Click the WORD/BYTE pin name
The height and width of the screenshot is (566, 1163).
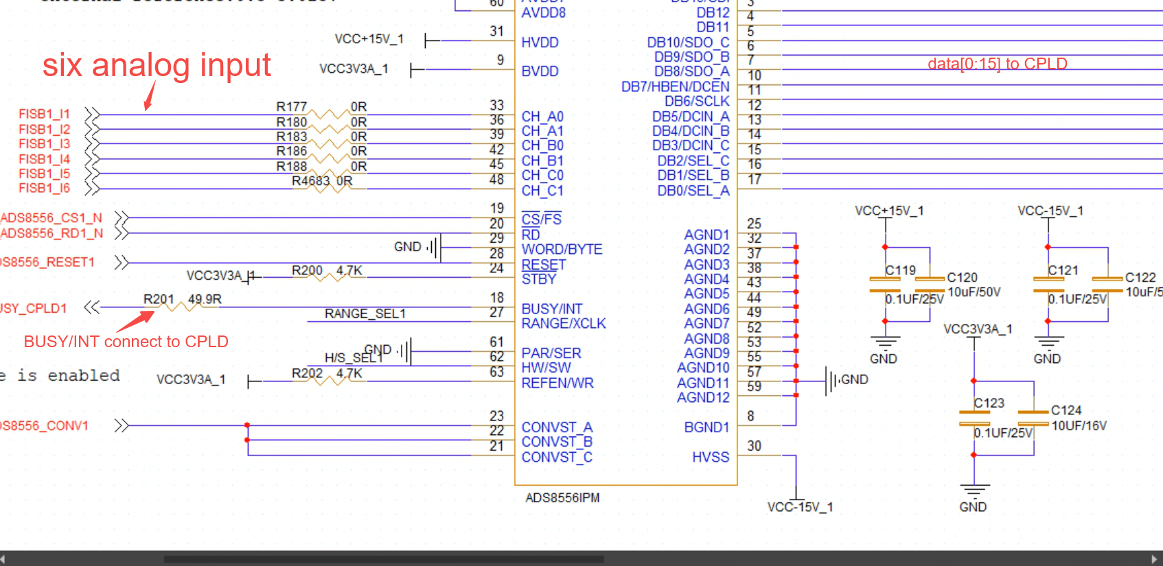(x=562, y=250)
